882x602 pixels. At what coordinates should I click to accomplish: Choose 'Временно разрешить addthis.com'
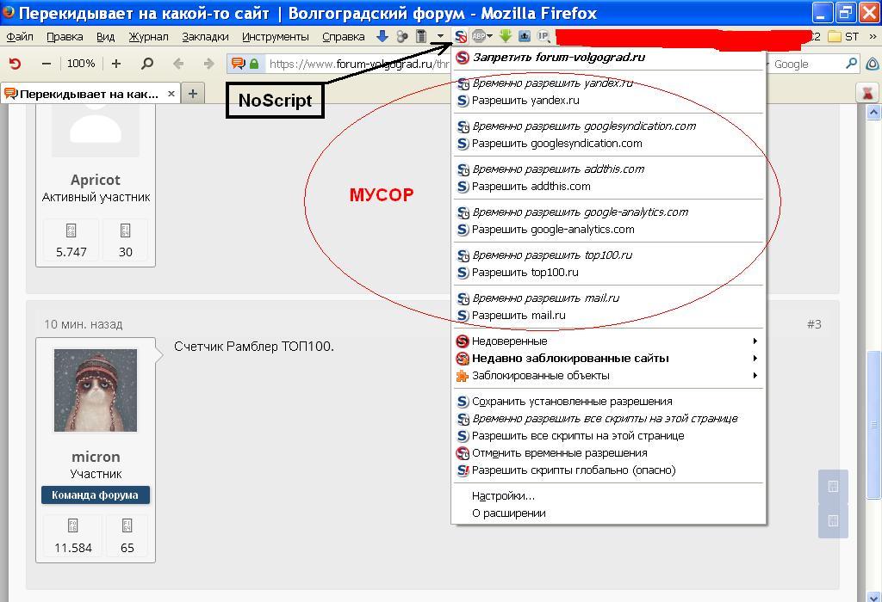pyautogui.click(x=609, y=169)
